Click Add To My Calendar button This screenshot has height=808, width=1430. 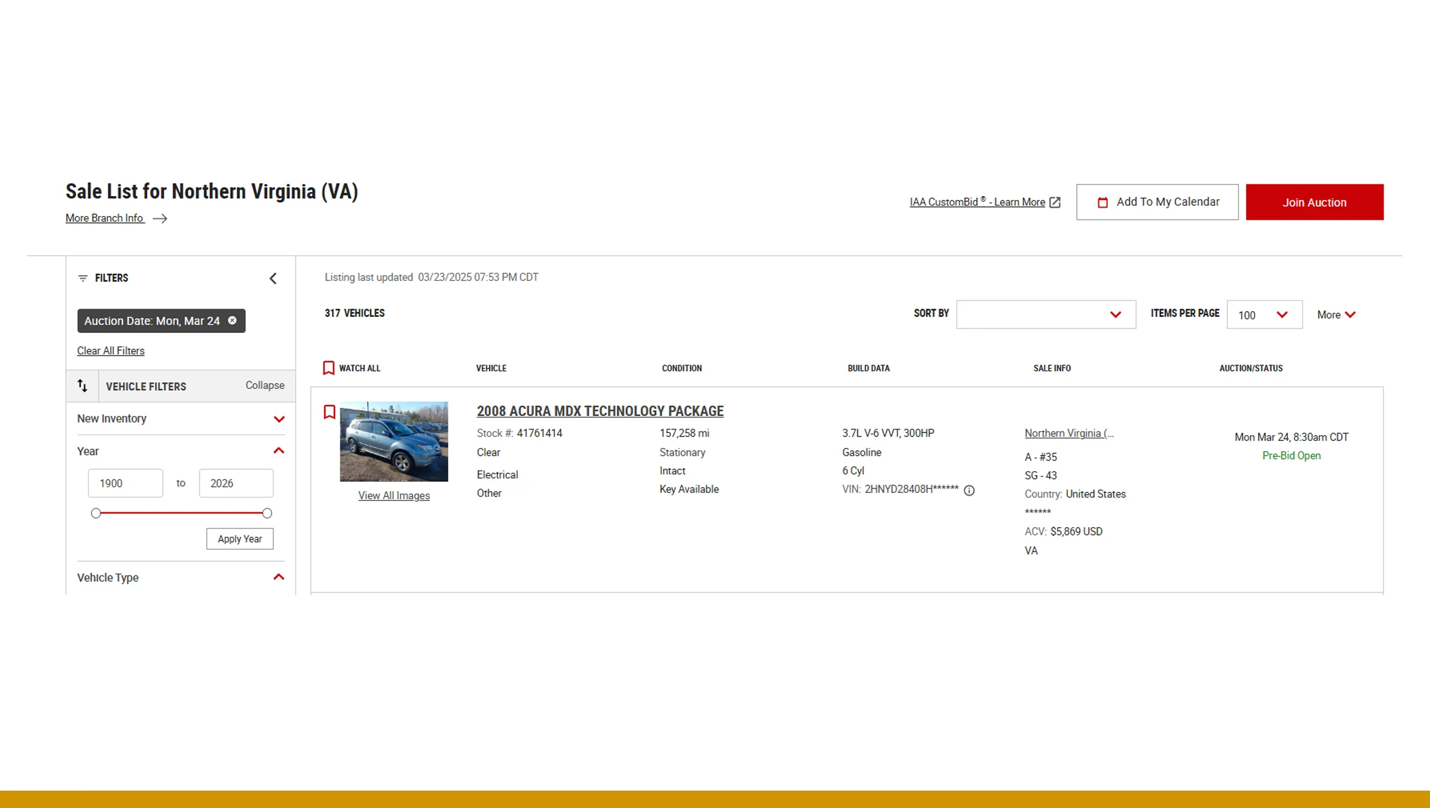(1157, 202)
